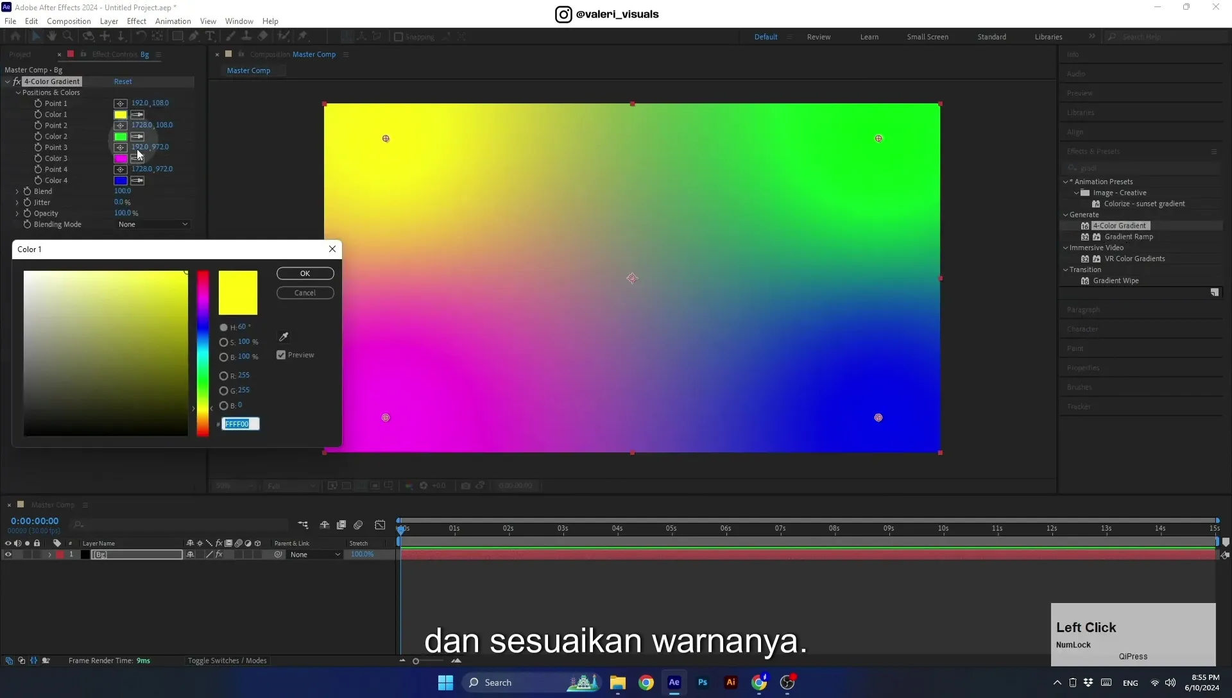1232x698 pixels.
Task: Toggle stopwatch for Jitter property
Action: pos(27,202)
